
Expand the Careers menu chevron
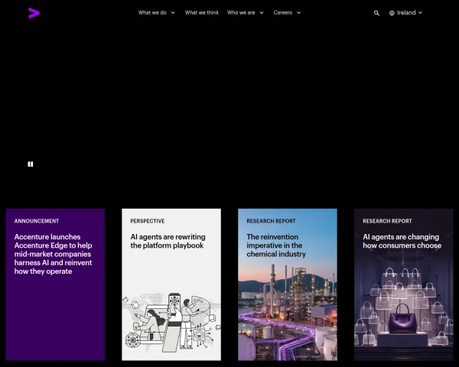[x=298, y=13]
